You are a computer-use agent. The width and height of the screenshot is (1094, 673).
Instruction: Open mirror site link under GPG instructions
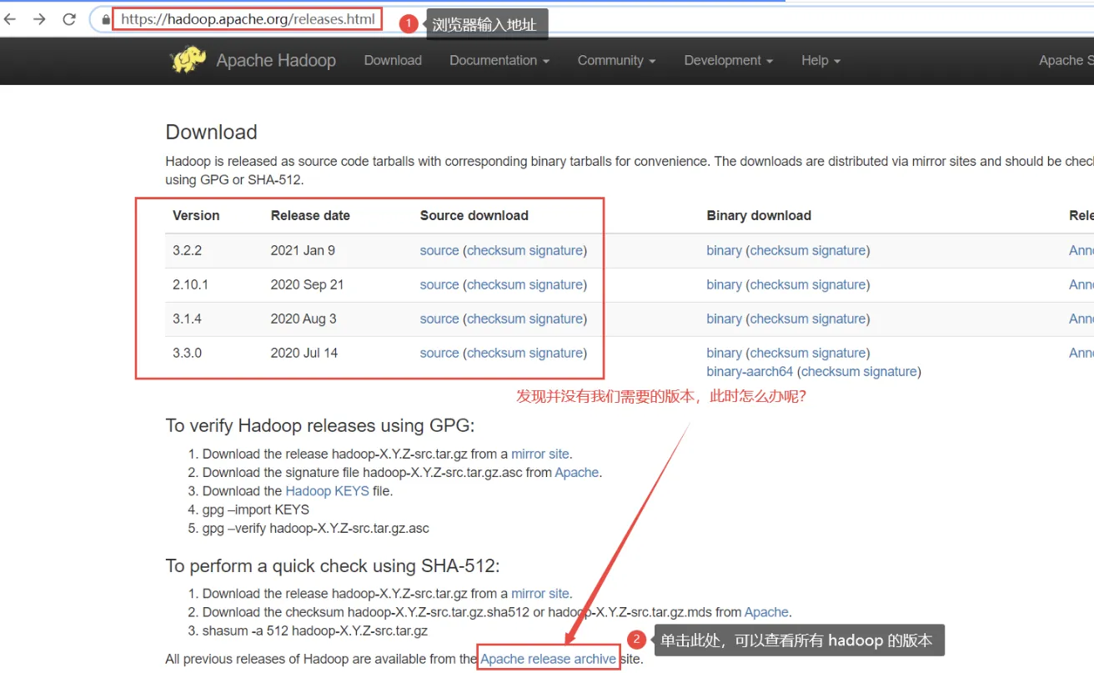540,454
